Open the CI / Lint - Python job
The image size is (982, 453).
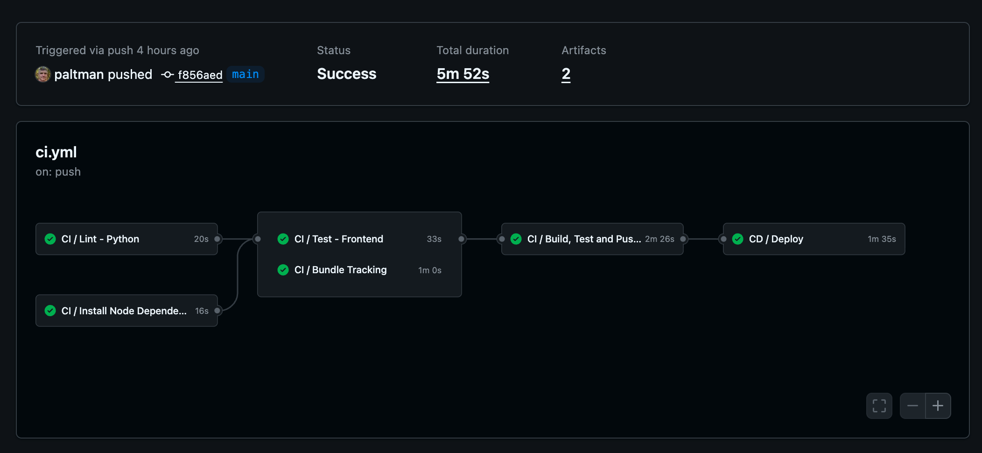pos(100,239)
